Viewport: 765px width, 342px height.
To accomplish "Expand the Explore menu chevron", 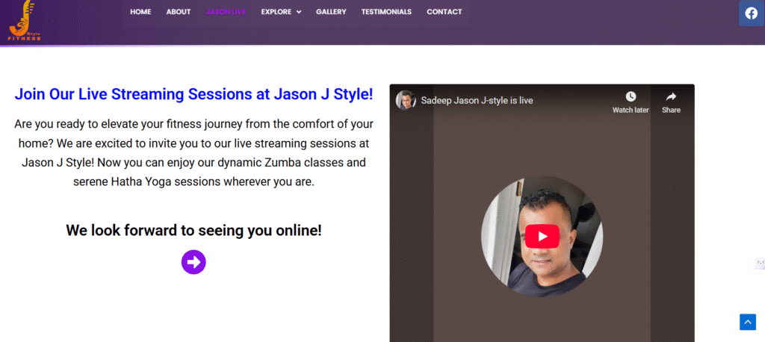I will (299, 12).
